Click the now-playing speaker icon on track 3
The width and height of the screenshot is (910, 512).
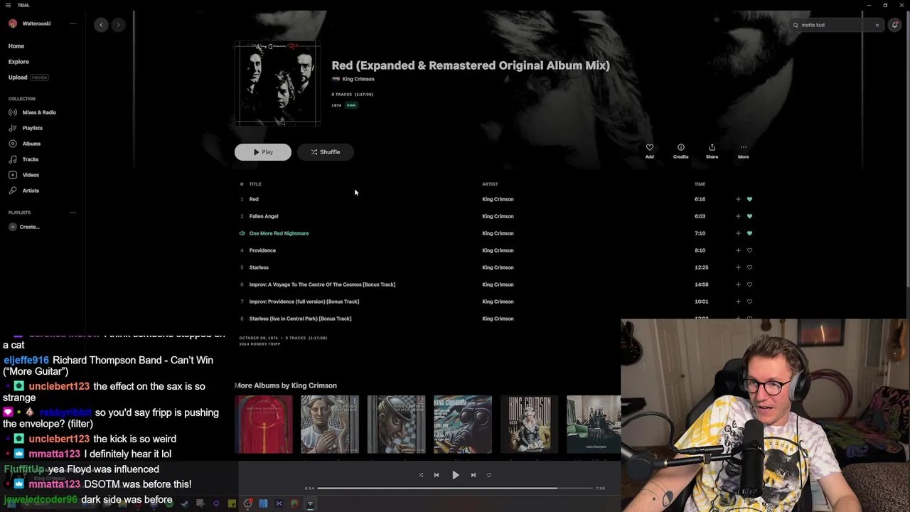pyautogui.click(x=242, y=233)
